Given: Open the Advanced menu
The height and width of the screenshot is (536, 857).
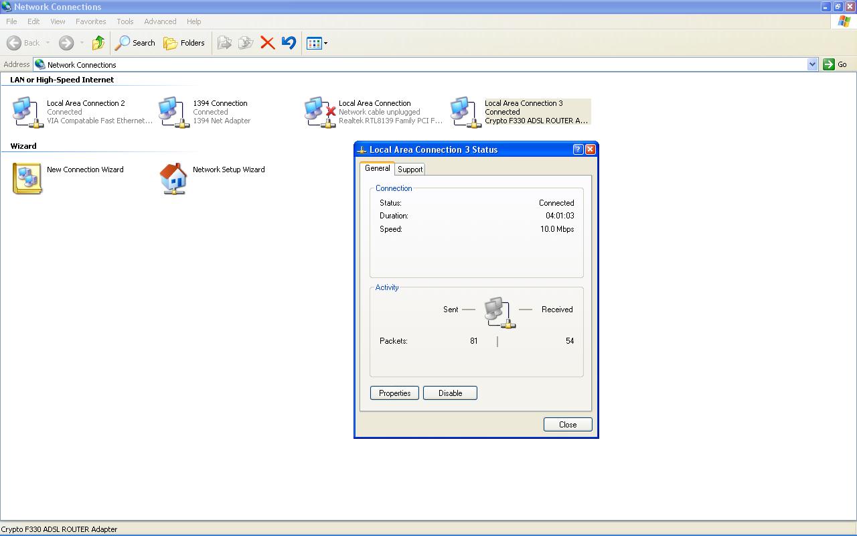Looking at the screenshot, I should (x=160, y=21).
